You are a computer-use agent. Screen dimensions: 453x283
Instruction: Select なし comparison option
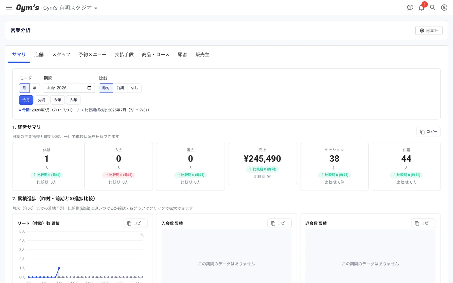(134, 88)
